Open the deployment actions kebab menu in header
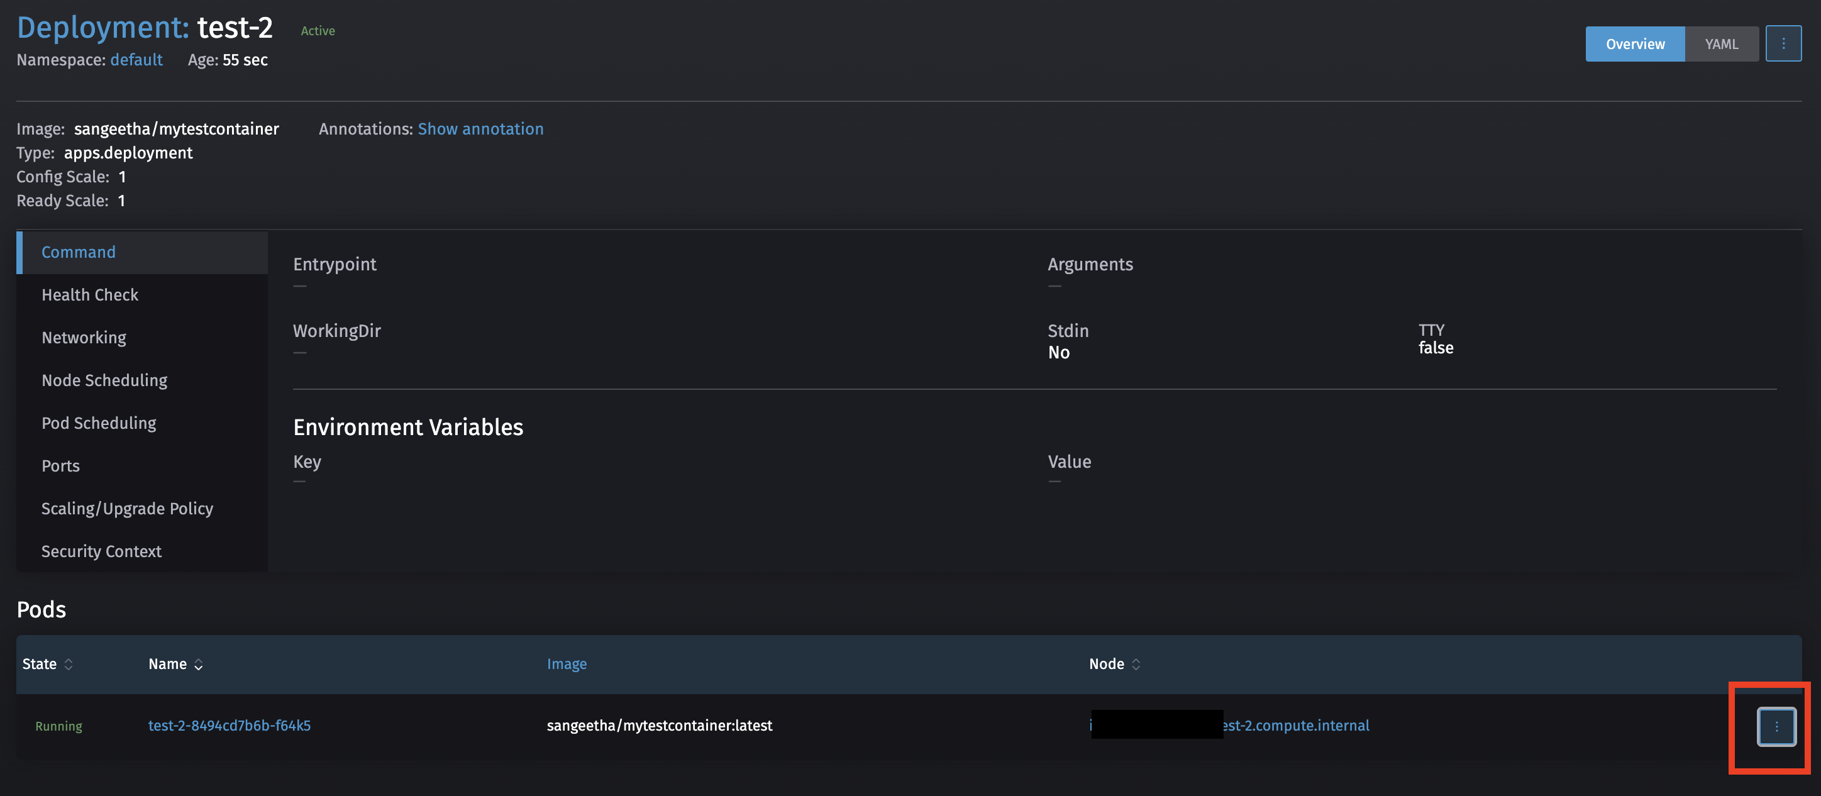Image resolution: width=1821 pixels, height=796 pixels. [1783, 44]
